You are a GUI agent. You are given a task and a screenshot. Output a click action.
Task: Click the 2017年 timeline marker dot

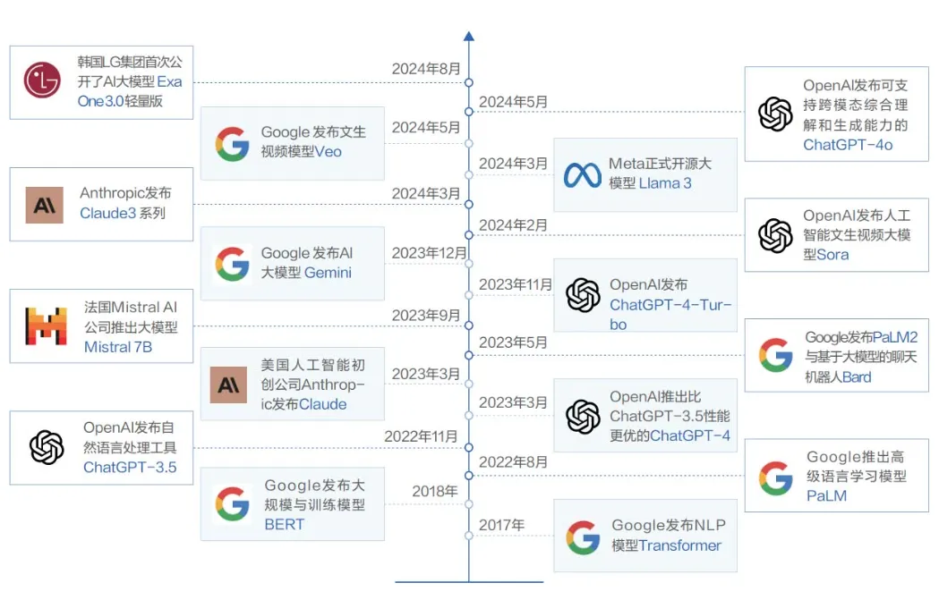coord(468,536)
